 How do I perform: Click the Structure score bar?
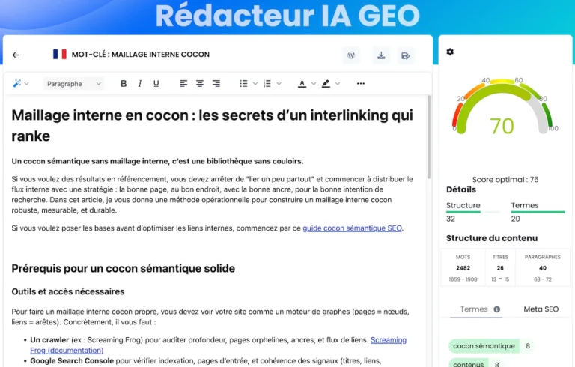(x=473, y=212)
